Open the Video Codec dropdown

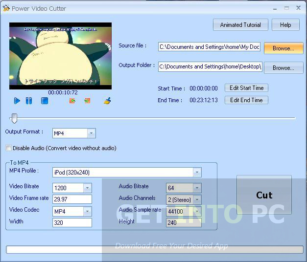tap(88, 212)
